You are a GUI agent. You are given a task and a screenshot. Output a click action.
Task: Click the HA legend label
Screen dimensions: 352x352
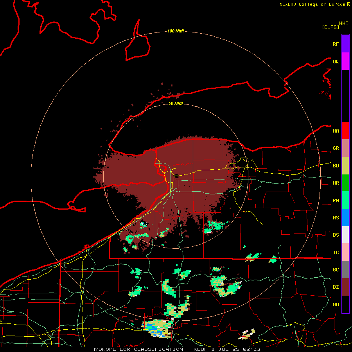[x=336, y=131]
